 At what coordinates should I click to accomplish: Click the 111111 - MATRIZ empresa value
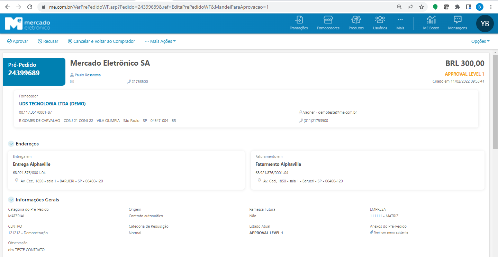click(x=384, y=216)
